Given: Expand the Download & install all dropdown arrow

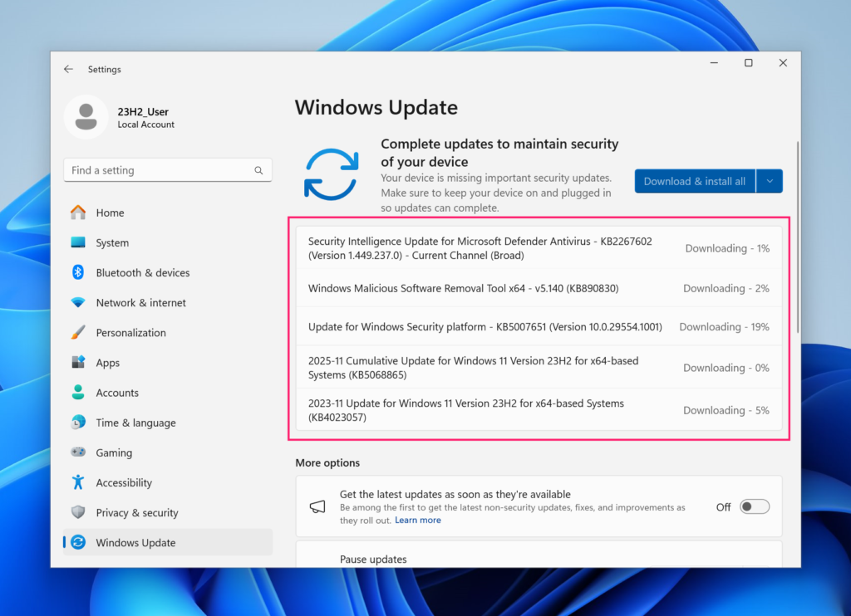Looking at the screenshot, I should click(x=770, y=181).
